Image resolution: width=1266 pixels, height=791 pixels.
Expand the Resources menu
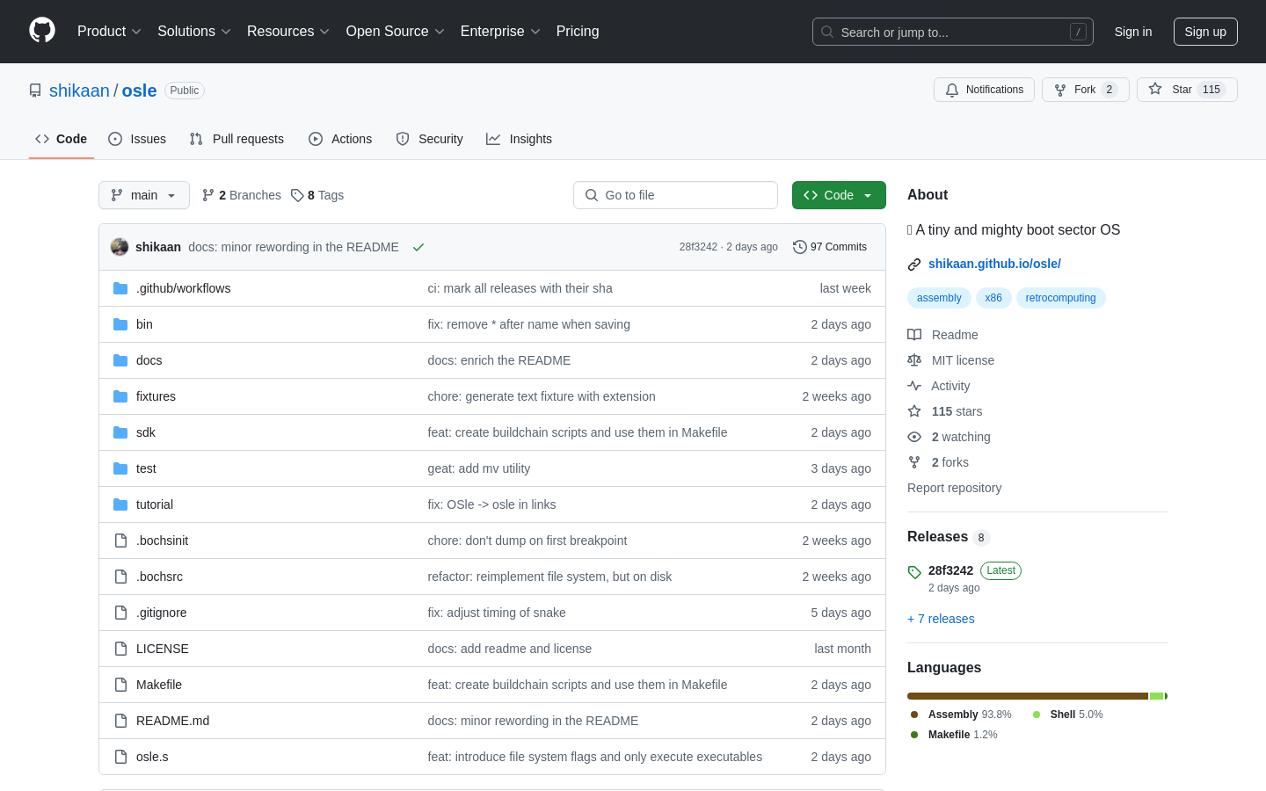pos(288,32)
